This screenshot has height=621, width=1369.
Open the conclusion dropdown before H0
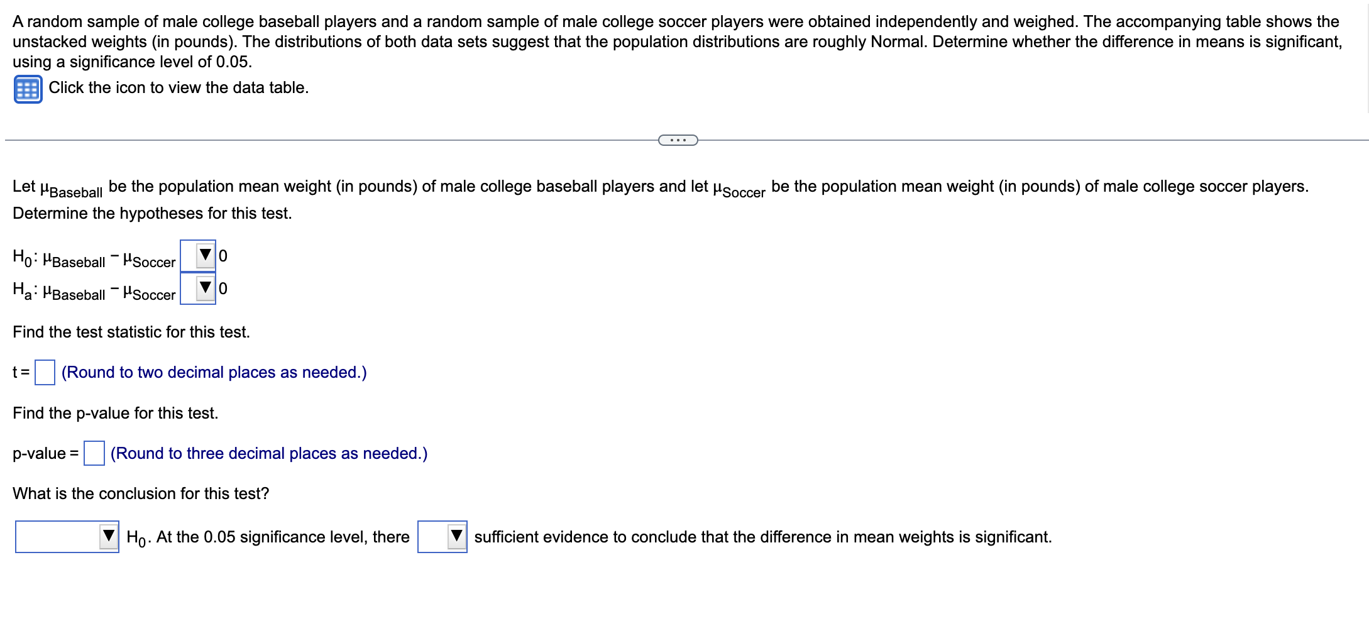coord(66,536)
